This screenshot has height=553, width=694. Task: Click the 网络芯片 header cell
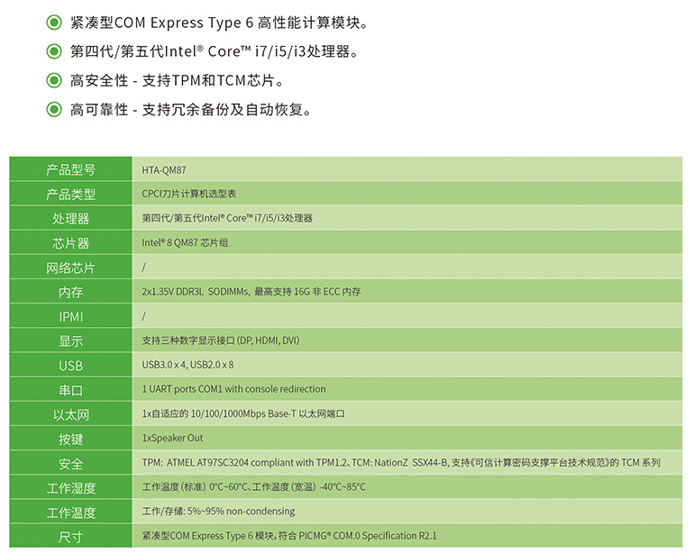point(71,267)
